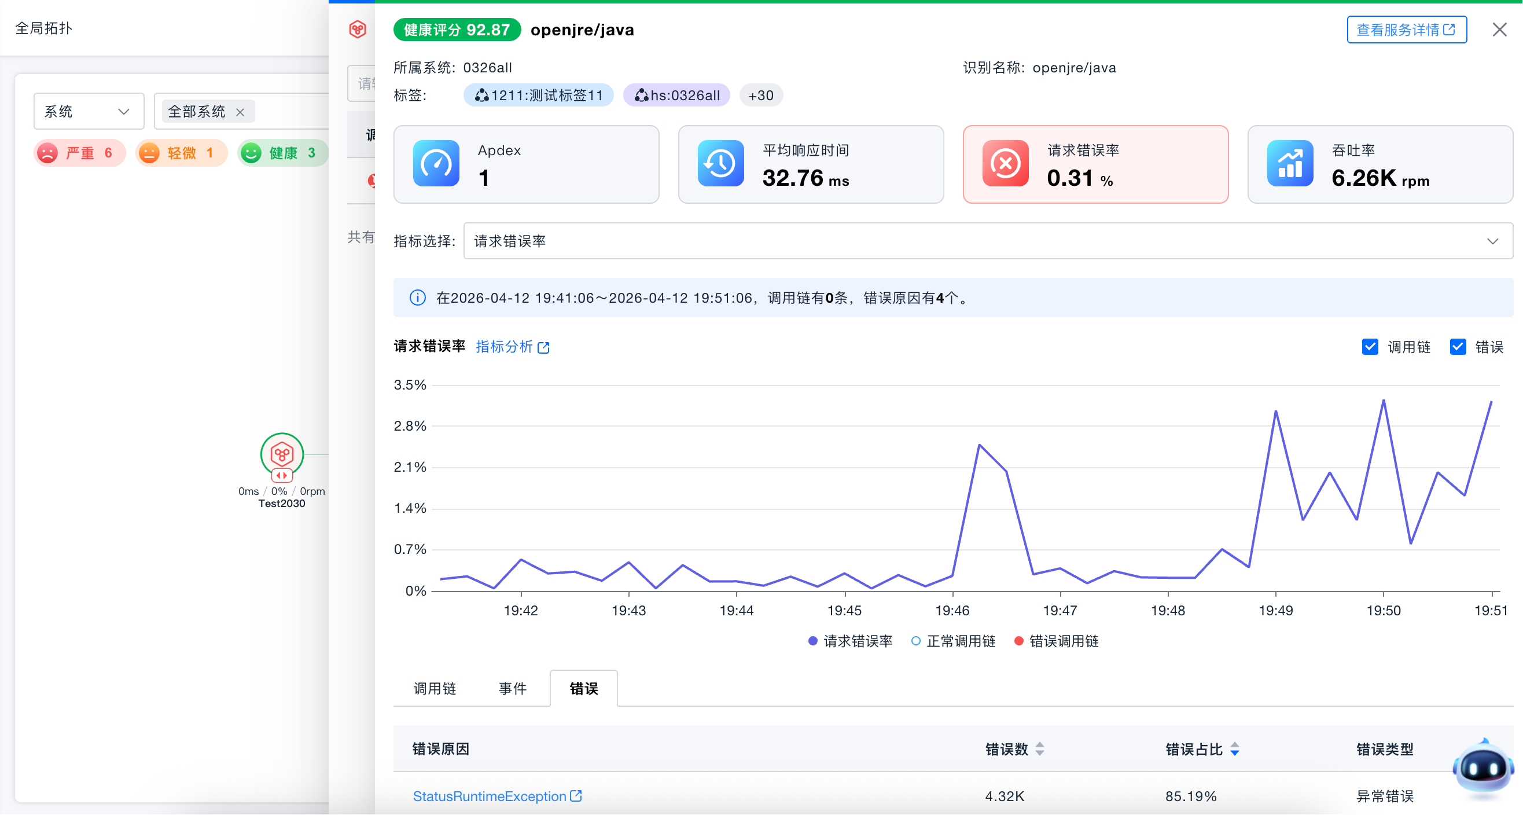Open the 系统 filter dropdown
The width and height of the screenshot is (1523, 815).
pos(89,111)
